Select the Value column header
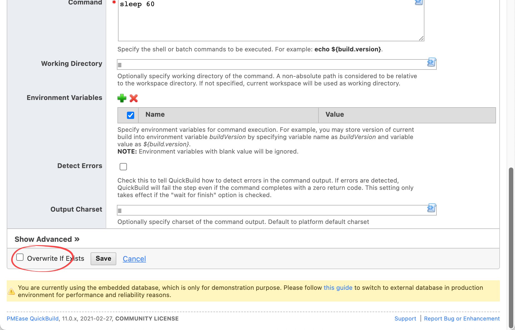Screen dimensions: 515x330 (334, 114)
